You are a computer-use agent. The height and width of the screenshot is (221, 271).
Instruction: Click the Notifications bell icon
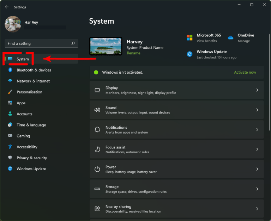[x=97, y=129]
